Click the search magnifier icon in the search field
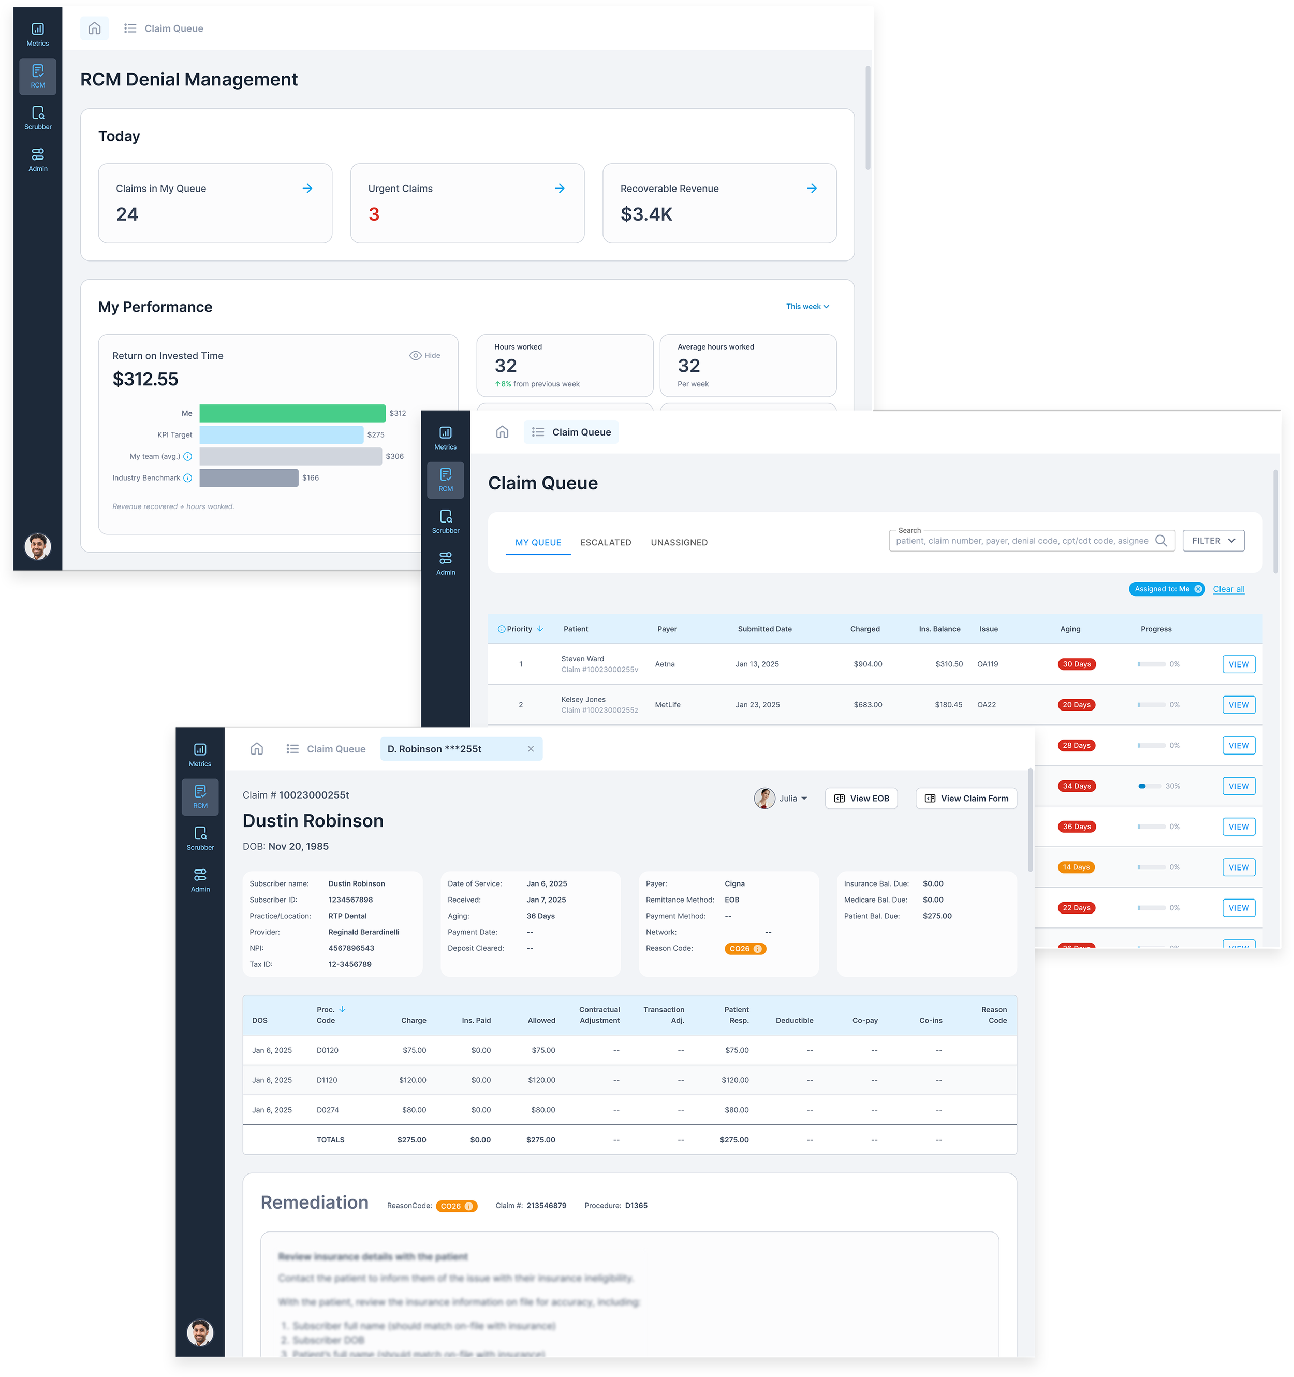Viewport: 1294px width, 1377px height. pos(1161,541)
